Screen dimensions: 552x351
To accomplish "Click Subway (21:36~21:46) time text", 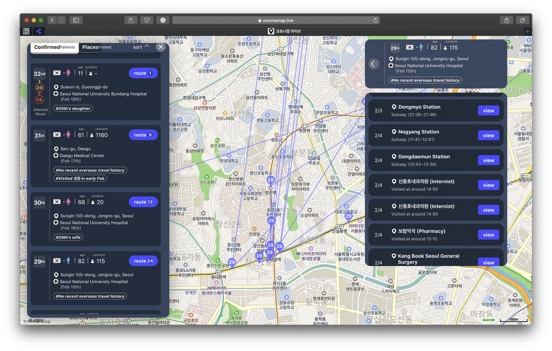I will (414, 115).
